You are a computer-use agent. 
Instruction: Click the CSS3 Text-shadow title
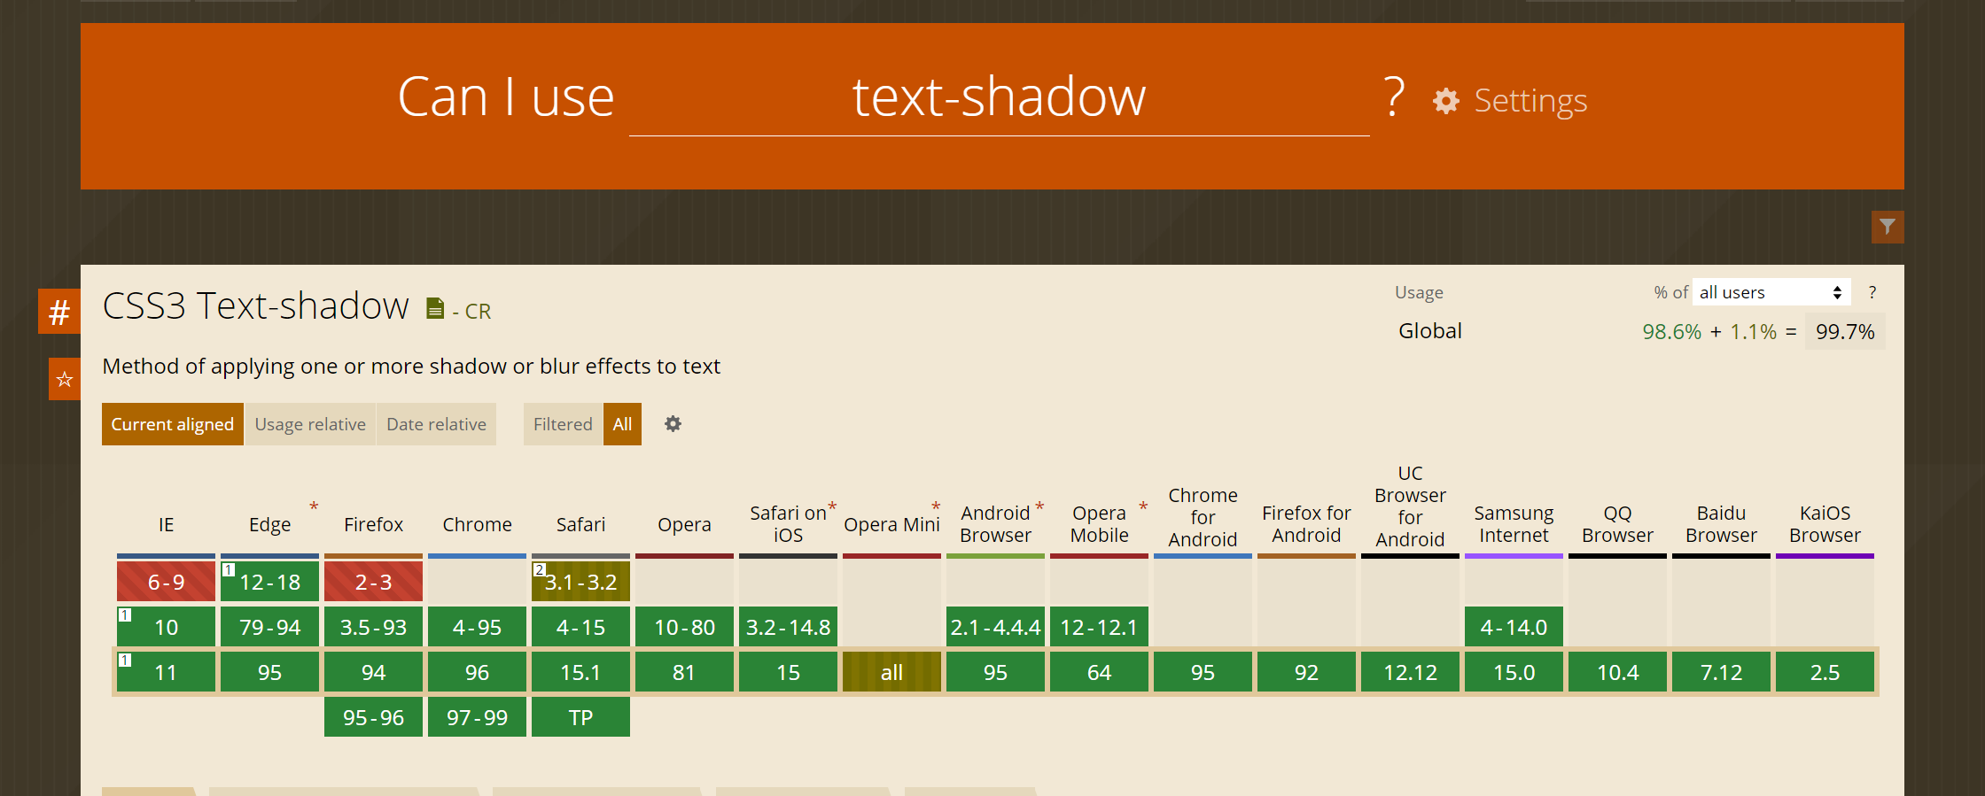click(x=255, y=305)
